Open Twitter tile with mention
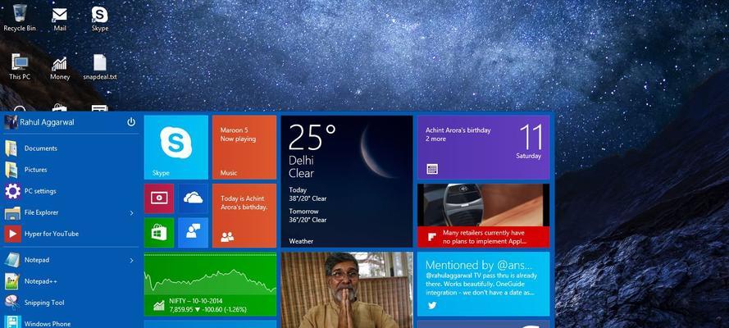Viewport: 729px width, 328px height. pyautogui.click(x=483, y=284)
